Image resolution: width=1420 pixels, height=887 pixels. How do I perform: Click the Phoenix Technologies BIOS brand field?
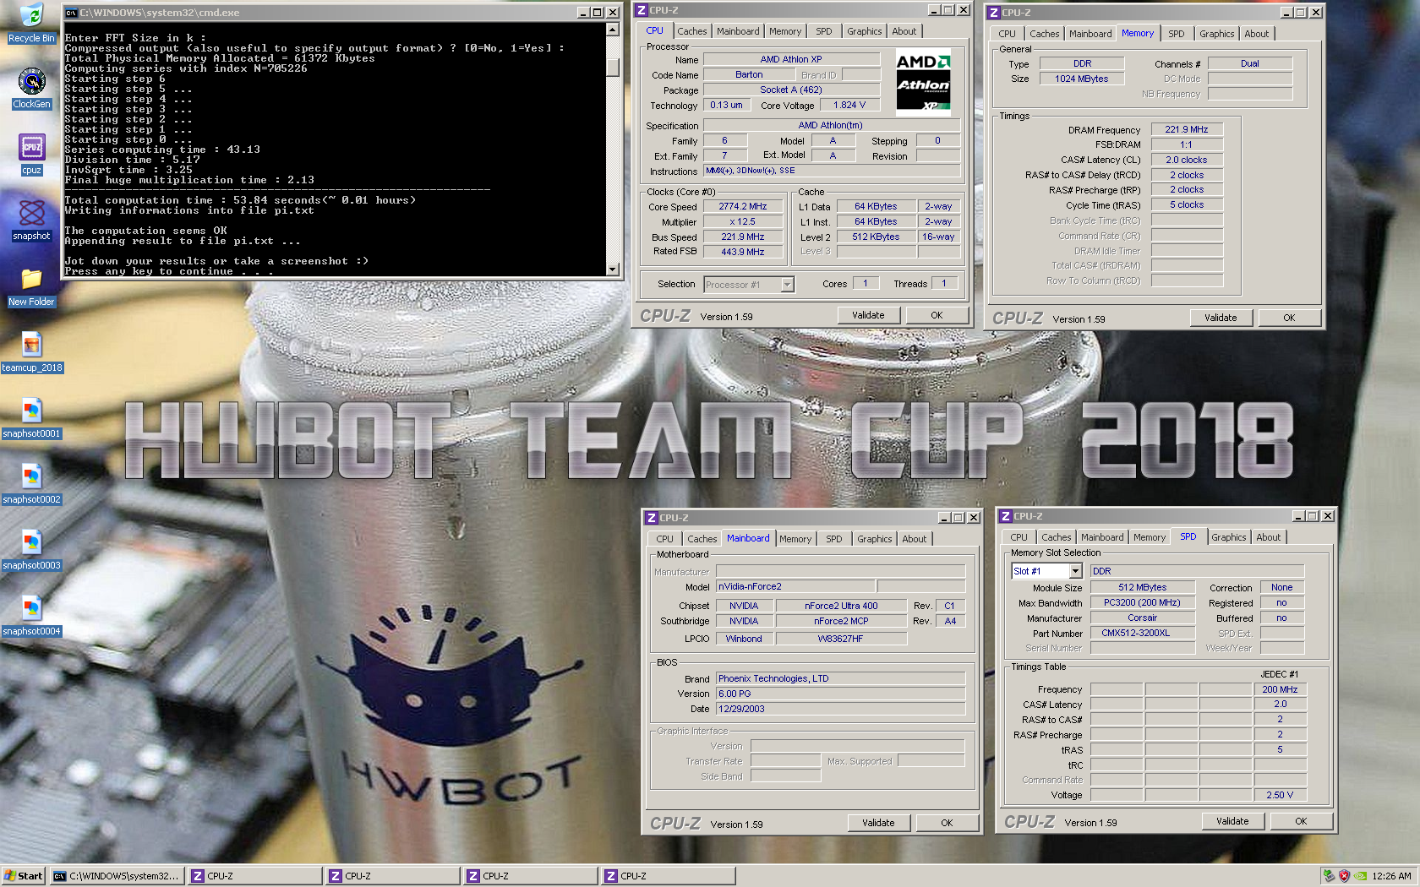[x=840, y=678]
